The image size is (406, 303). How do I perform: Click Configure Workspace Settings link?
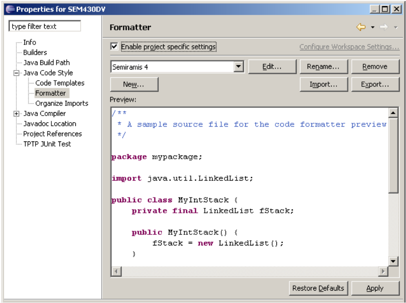coord(349,47)
